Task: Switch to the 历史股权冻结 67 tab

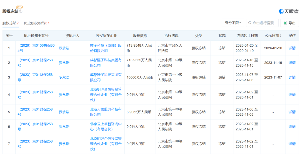Action: [x=37, y=23]
